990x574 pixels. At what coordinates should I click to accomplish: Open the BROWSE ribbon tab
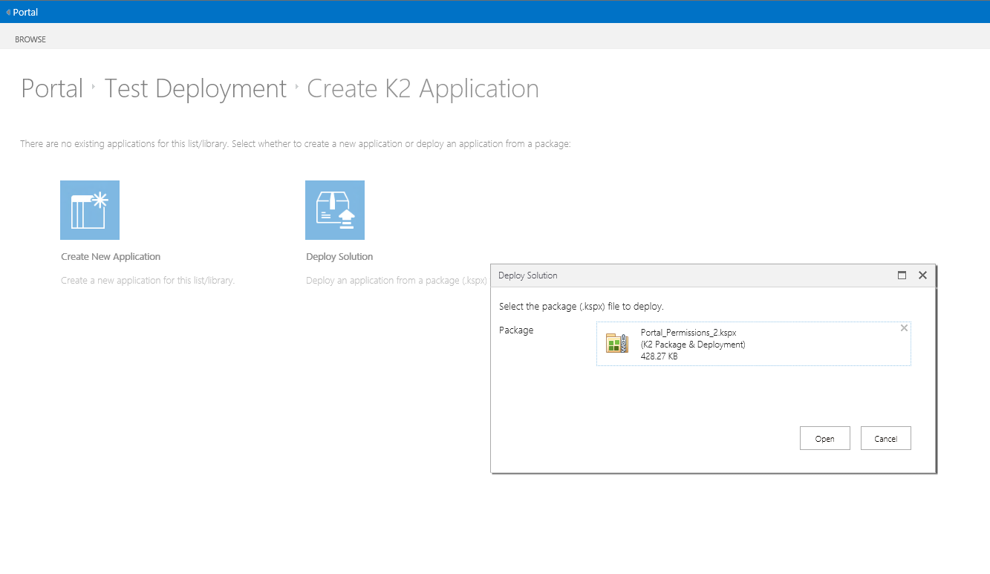point(30,39)
